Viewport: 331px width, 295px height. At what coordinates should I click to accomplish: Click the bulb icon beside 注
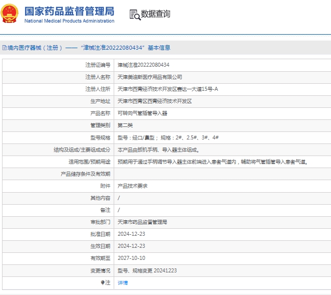pos(103,282)
